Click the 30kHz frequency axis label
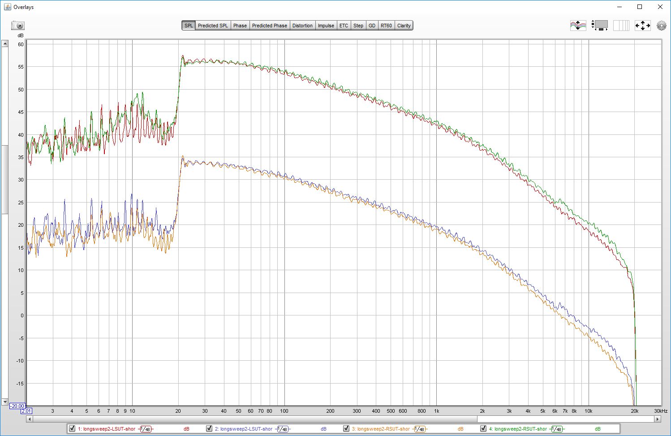The height and width of the screenshot is (436, 671). point(661,411)
